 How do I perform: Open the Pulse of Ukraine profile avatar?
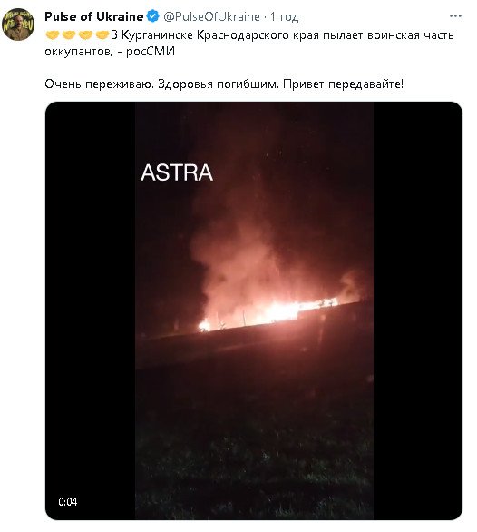(18, 25)
